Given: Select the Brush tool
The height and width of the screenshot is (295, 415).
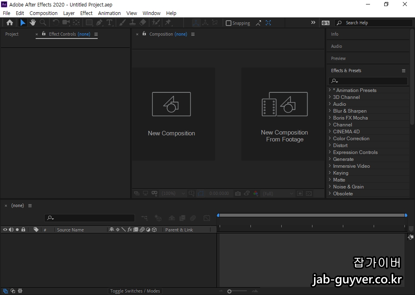Looking at the screenshot, I should [x=122, y=23].
